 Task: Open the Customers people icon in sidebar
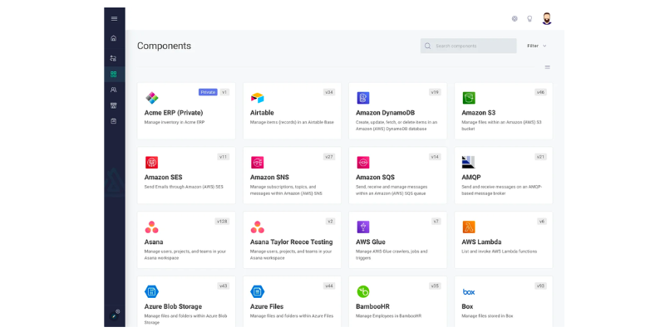pyautogui.click(x=114, y=90)
